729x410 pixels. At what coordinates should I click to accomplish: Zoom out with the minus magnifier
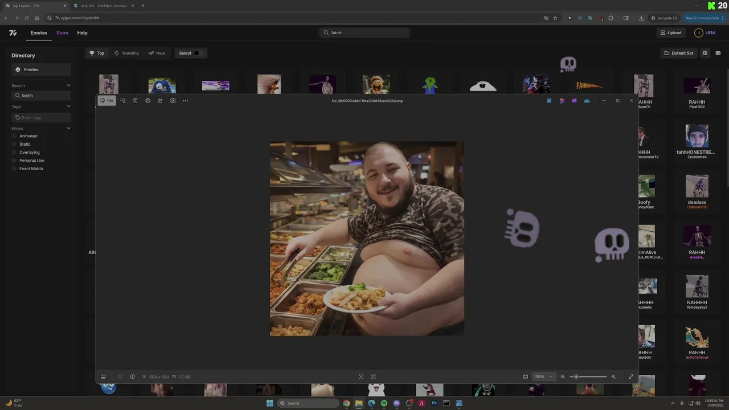pyautogui.click(x=563, y=376)
